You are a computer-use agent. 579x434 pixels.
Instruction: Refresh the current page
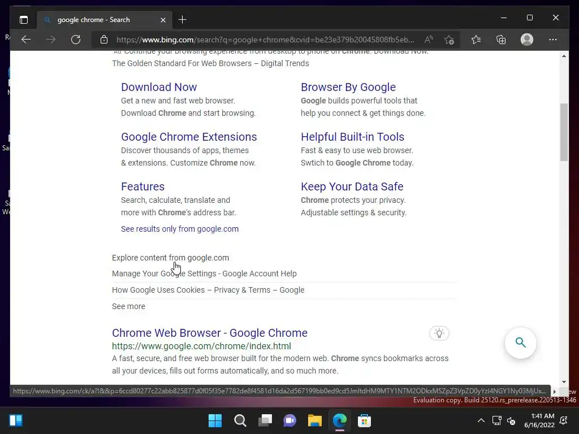76,40
